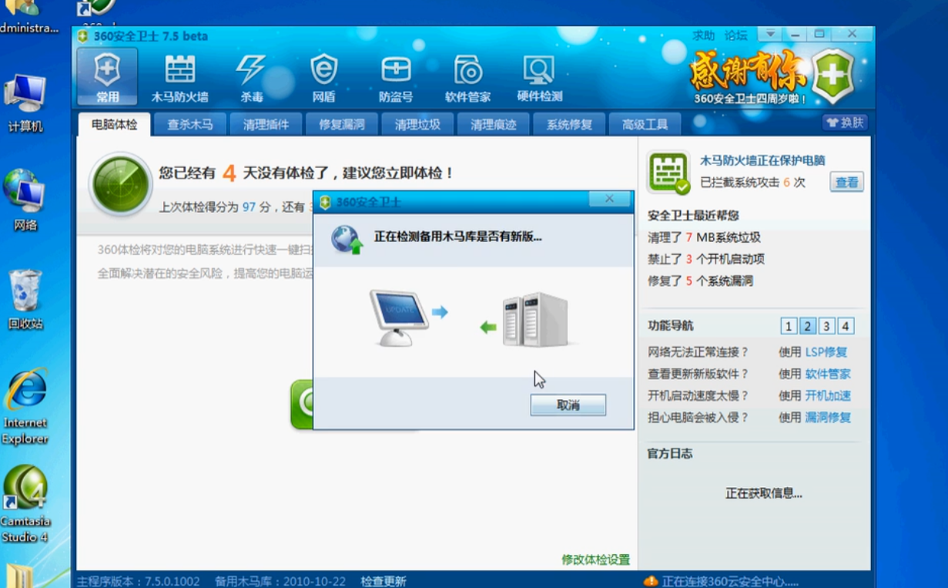Image resolution: width=948 pixels, height=588 pixels.
Task: Click 网络无法正常连接？ text
Action: point(698,352)
